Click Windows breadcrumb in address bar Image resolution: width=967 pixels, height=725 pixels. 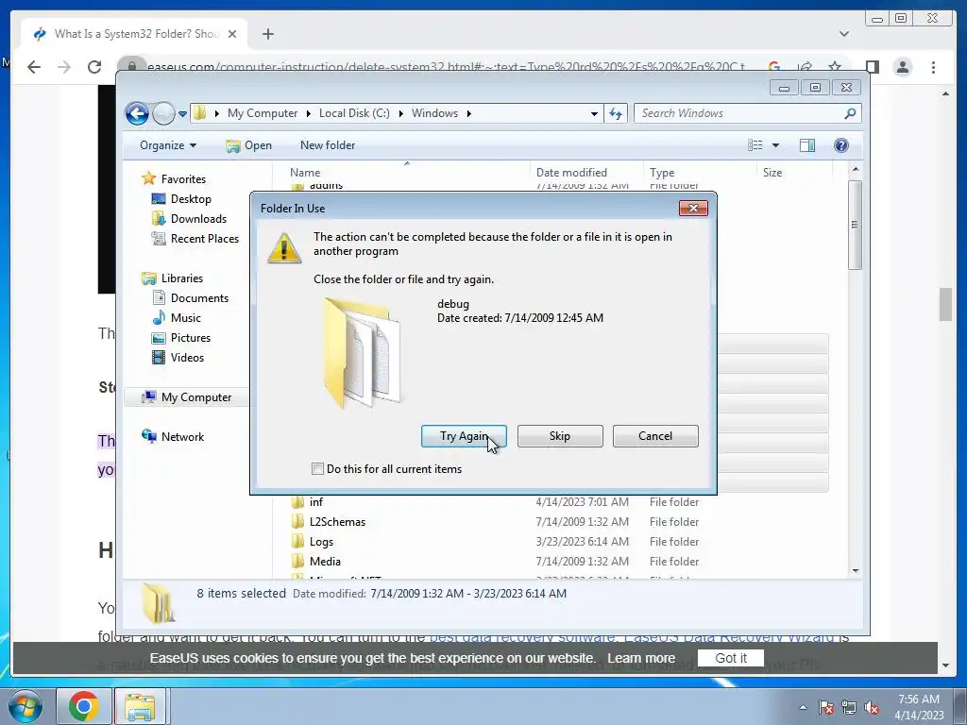(434, 113)
